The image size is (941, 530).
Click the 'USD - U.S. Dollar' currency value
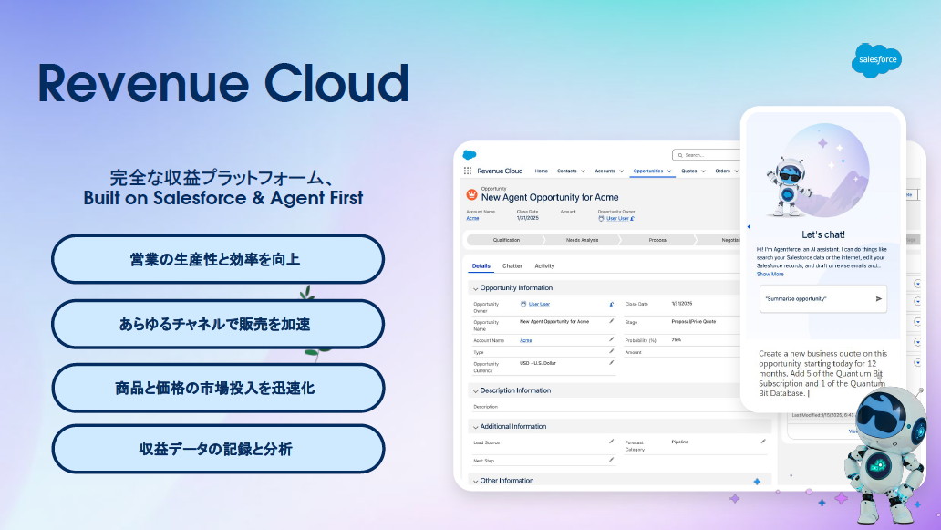(538, 363)
